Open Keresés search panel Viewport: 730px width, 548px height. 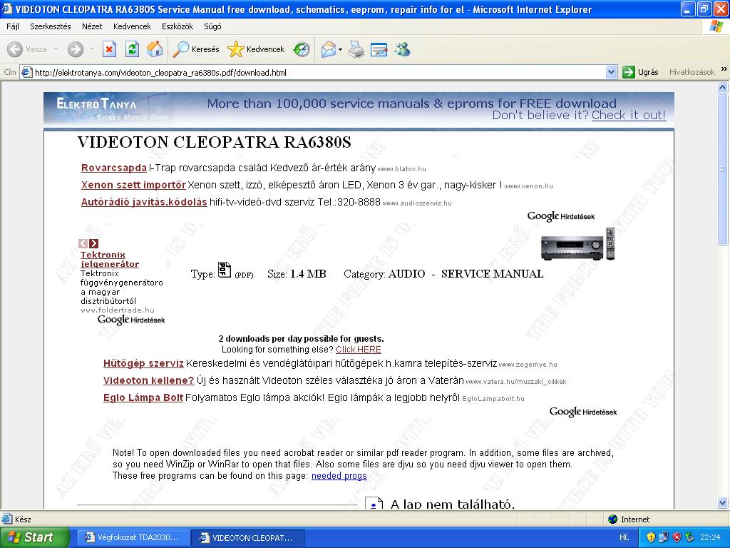point(195,49)
